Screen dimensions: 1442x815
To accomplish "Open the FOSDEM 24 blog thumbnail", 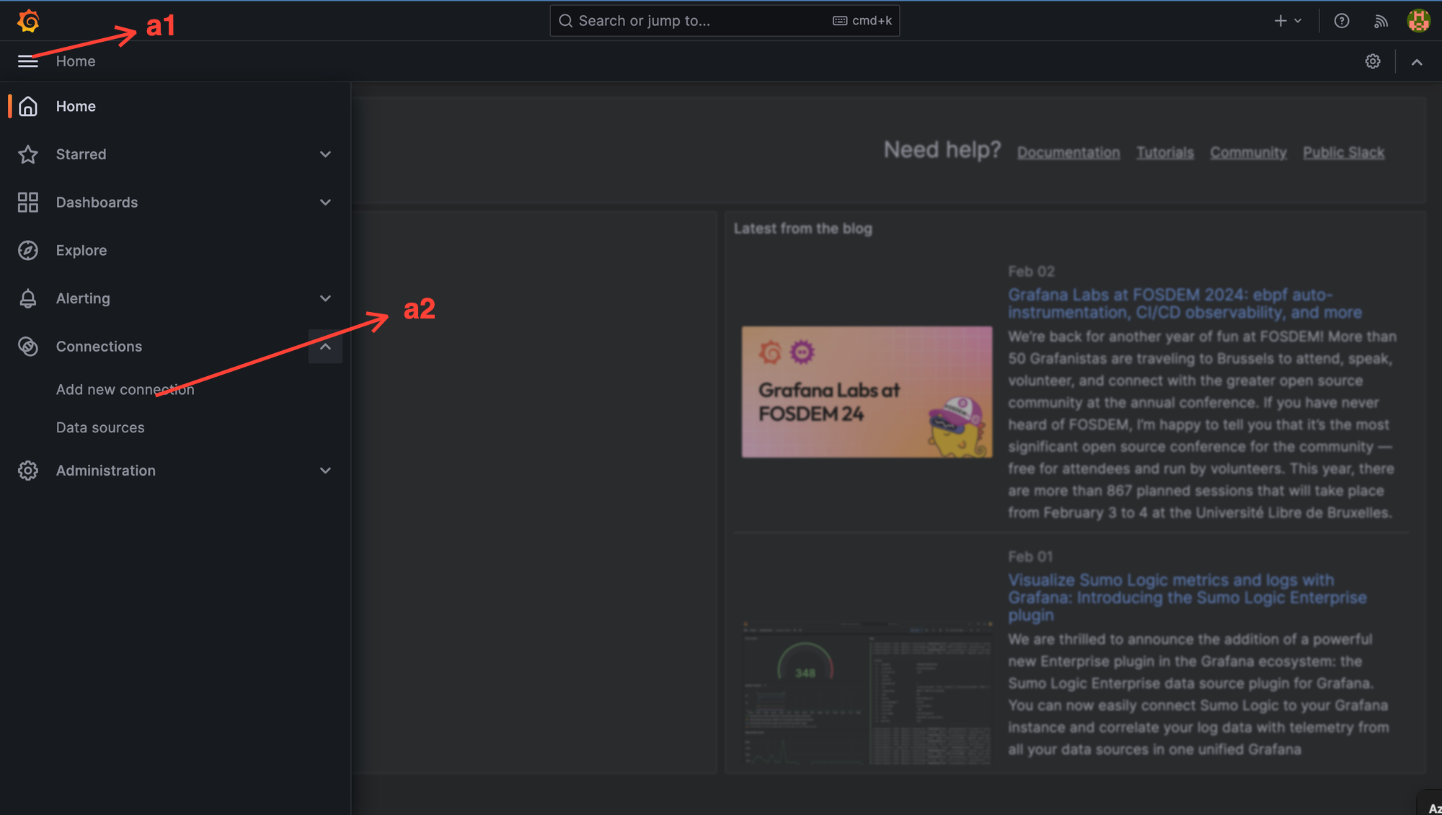I will 866,391.
